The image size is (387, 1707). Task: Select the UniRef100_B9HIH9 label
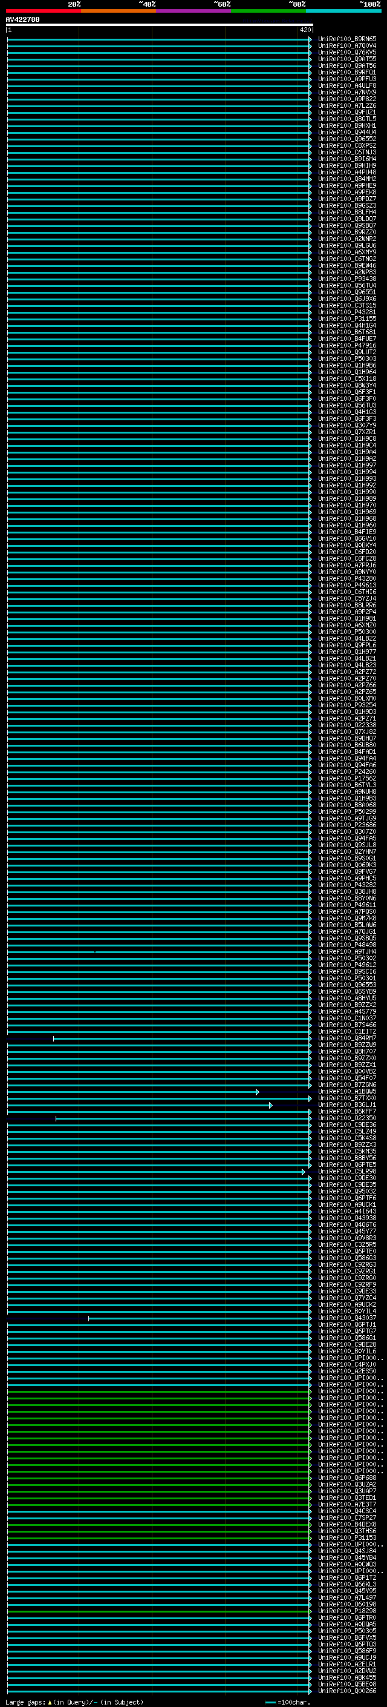coord(347,166)
